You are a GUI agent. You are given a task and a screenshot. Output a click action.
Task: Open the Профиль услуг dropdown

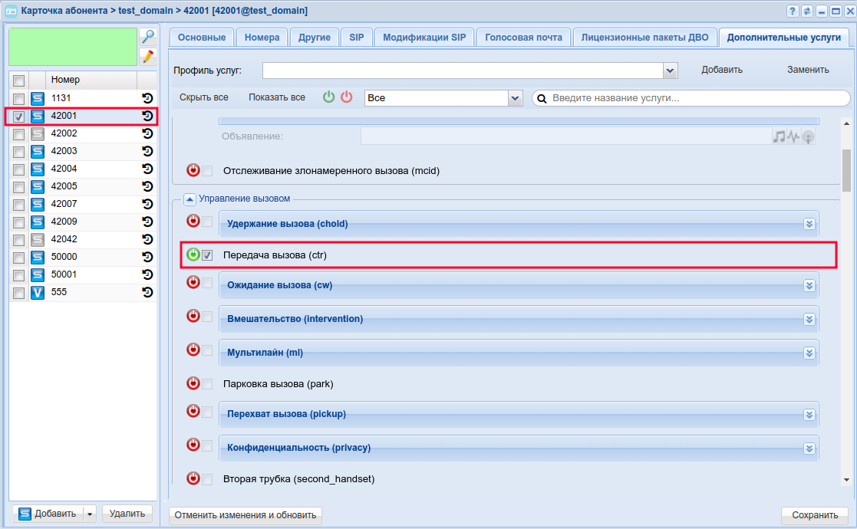coord(670,71)
